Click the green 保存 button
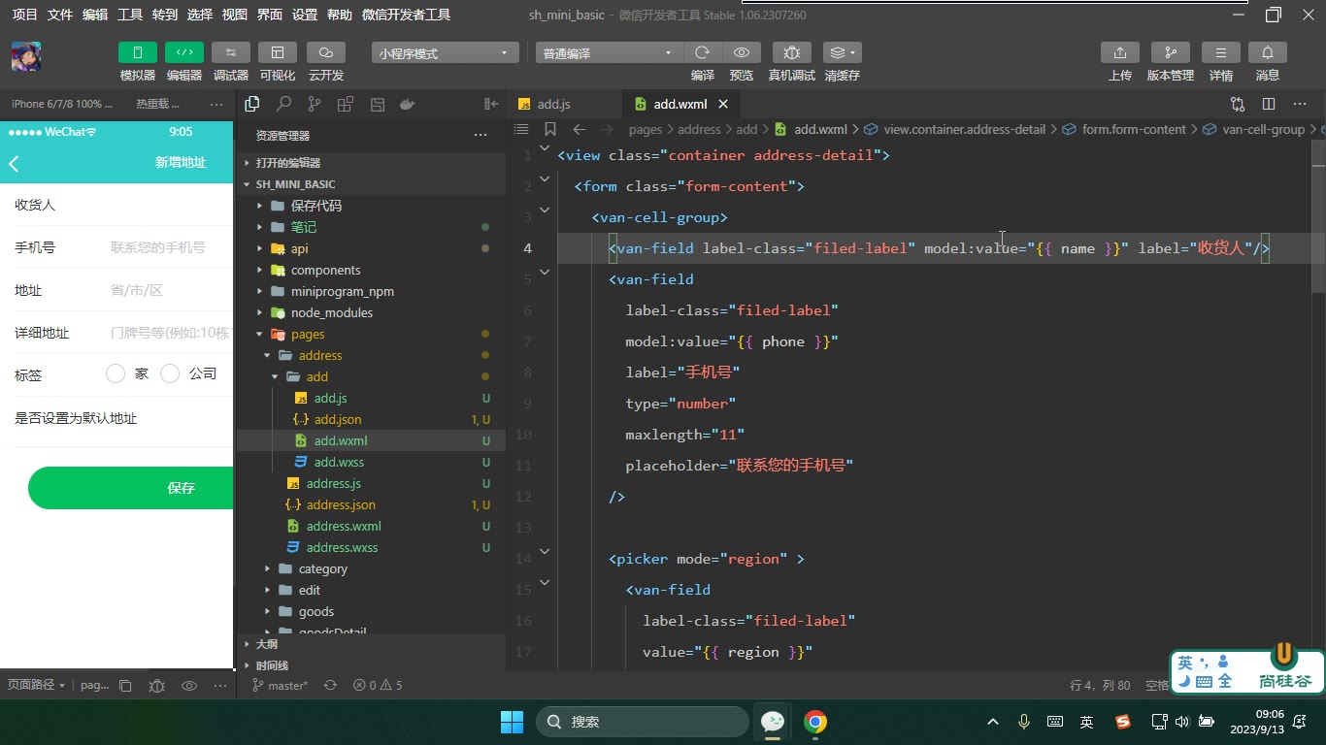This screenshot has width=1326, height=745. coord(130,488)
